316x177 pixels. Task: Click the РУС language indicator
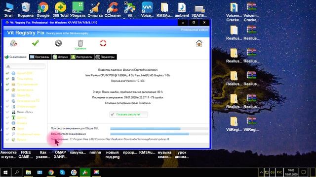coord(279,173)
